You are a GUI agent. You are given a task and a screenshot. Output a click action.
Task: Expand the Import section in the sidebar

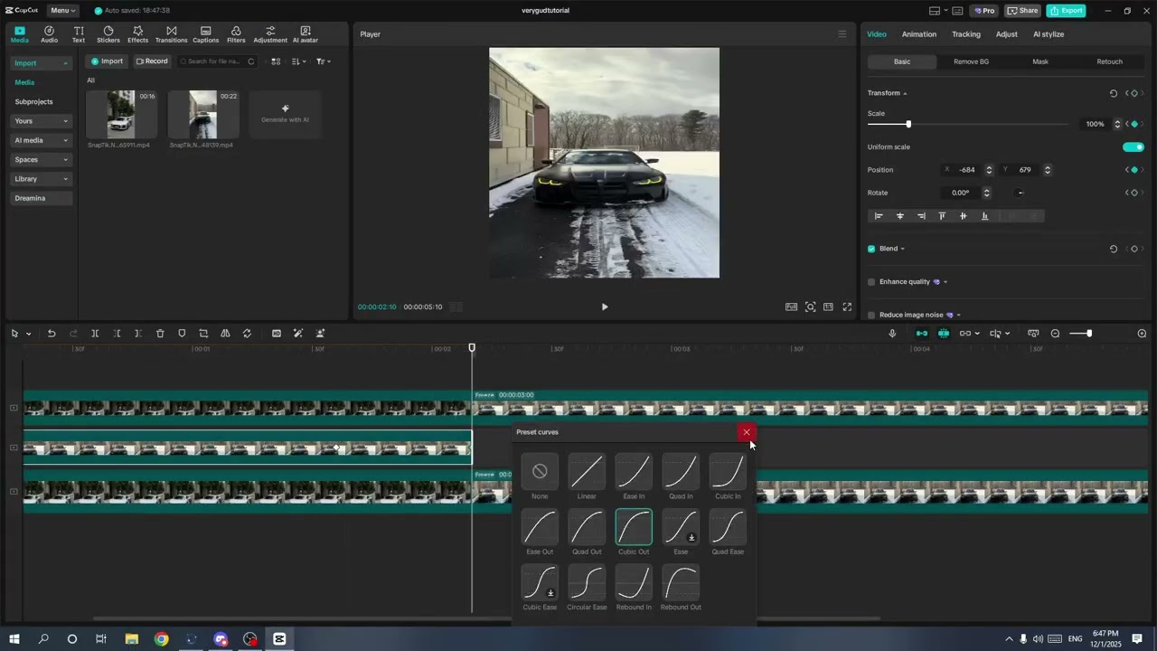[42, 63]
